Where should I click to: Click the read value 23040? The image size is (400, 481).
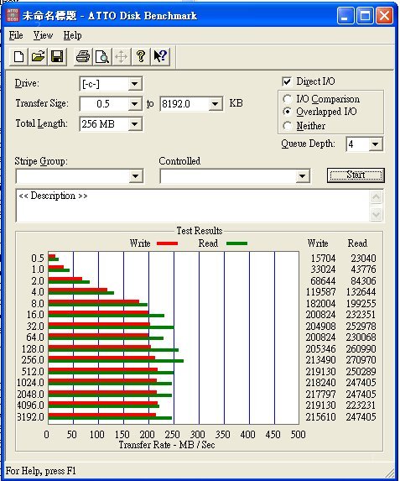(x=363, y=259)
